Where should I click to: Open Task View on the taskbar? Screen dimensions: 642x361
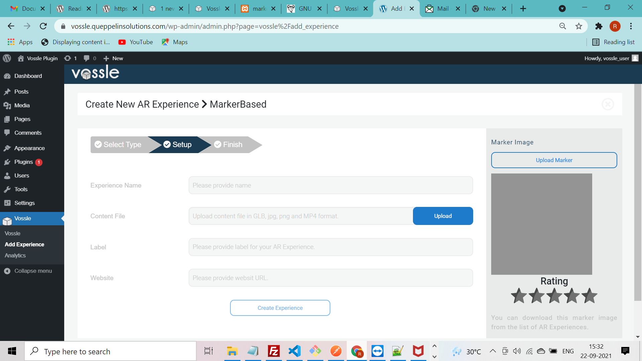tap(208, 351)
